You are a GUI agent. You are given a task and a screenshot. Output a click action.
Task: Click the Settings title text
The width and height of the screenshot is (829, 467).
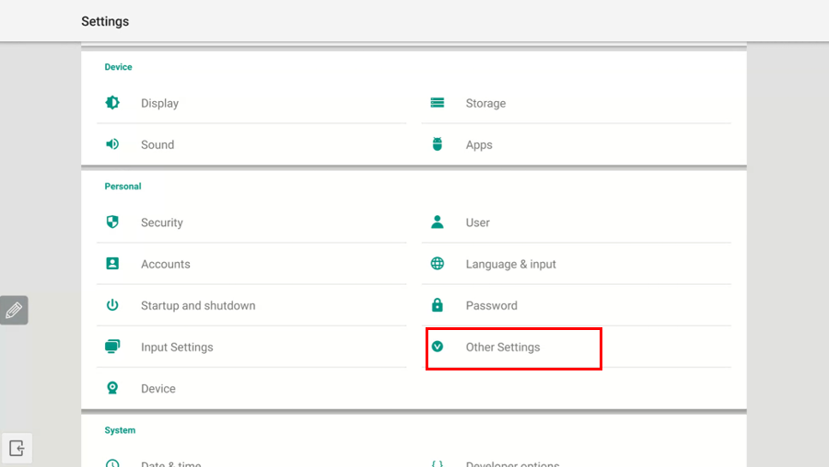point(105,21)
